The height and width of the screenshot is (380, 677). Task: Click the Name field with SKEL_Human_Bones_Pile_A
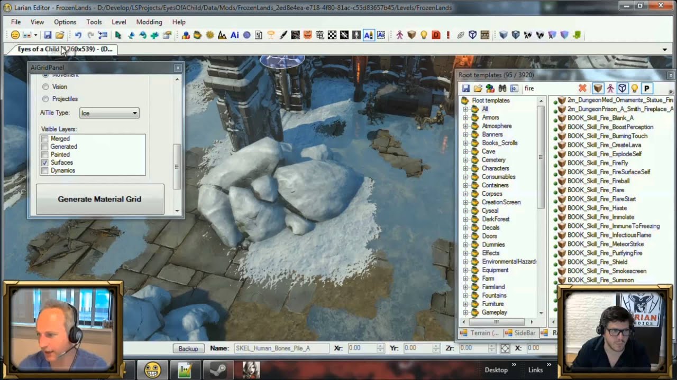pyautogui.click(x=281, y=348)
